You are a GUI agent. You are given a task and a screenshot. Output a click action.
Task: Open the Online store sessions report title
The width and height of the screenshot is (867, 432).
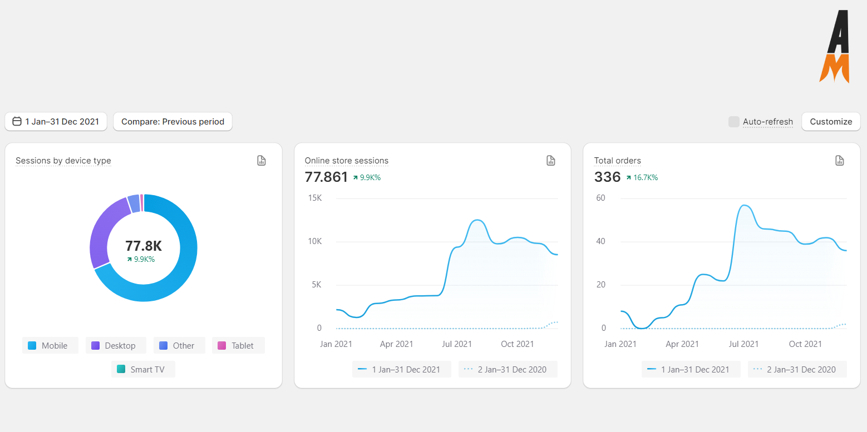(x=347, y=161)
